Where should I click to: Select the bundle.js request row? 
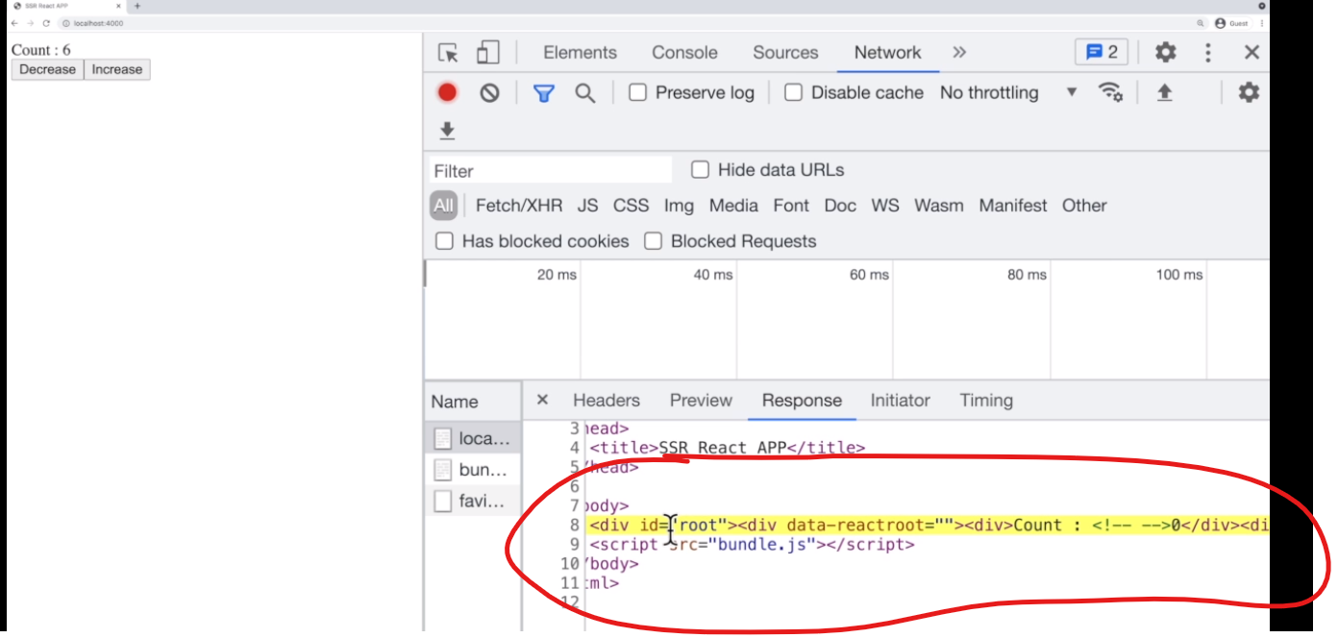pyautogui.click(x=473, y=470)
